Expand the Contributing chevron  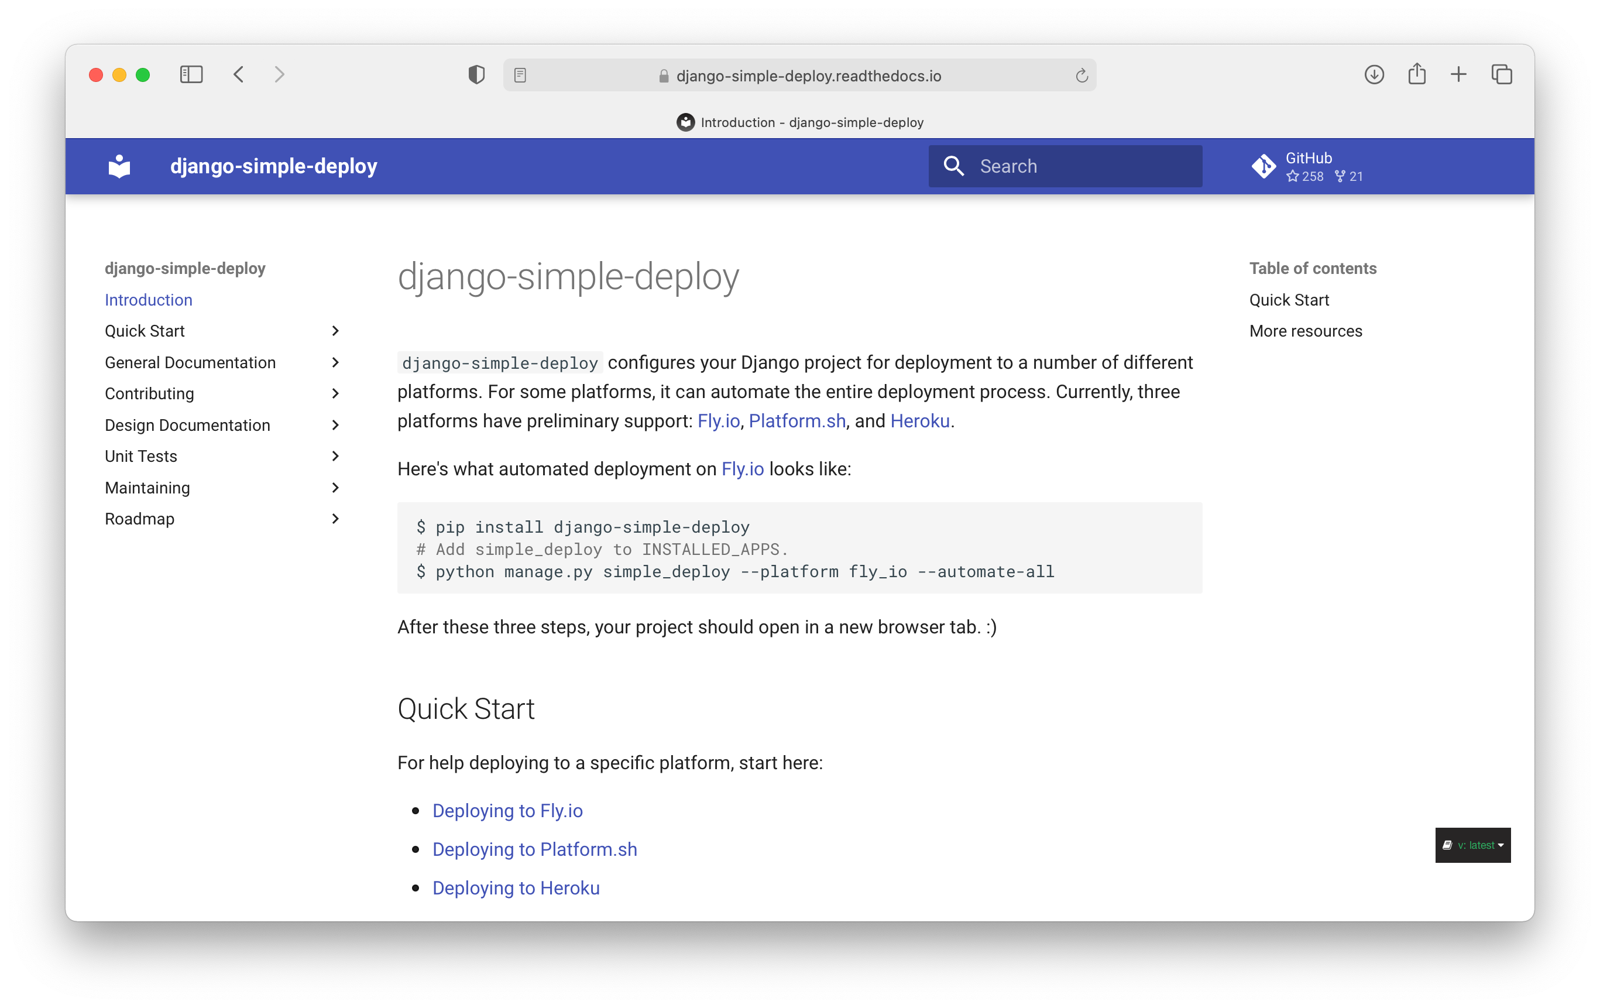335,393
